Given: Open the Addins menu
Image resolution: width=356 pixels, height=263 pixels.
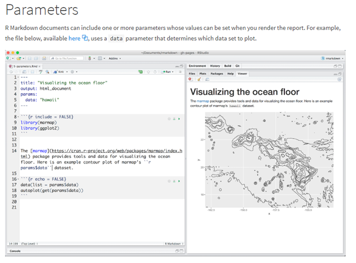Looking at the screenshot, I should click(115, 58).
